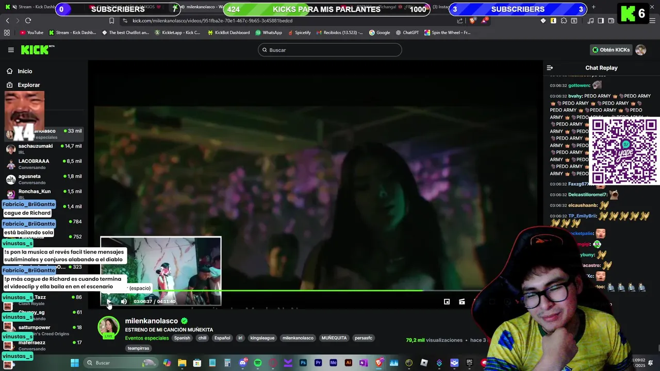
Task: Open Ronchas_Kun channel in sidebar
Action: click(44, 194)
